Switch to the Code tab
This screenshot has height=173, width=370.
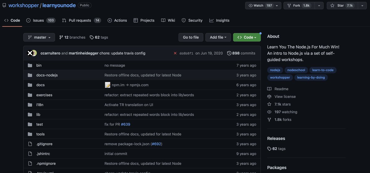[12, 20]
